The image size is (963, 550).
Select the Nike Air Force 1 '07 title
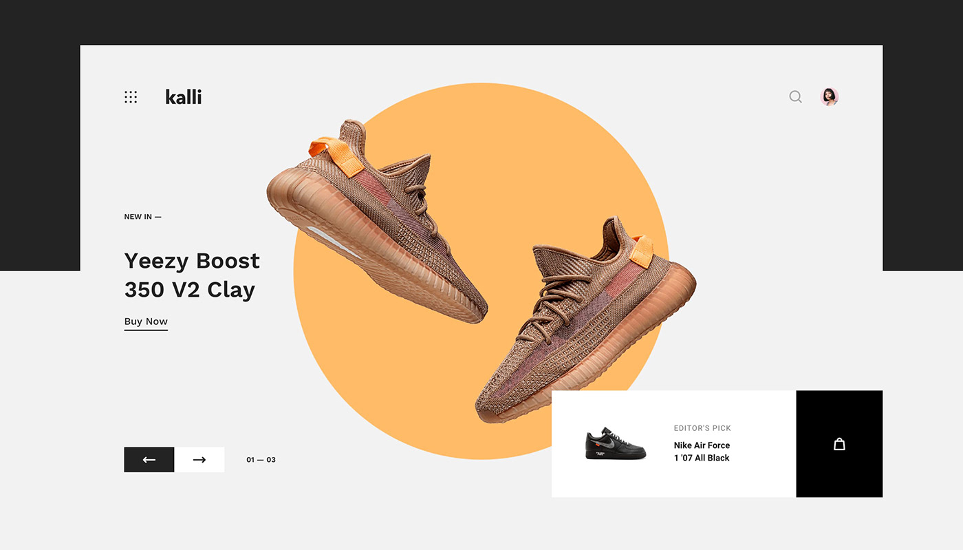pos(702,452)
